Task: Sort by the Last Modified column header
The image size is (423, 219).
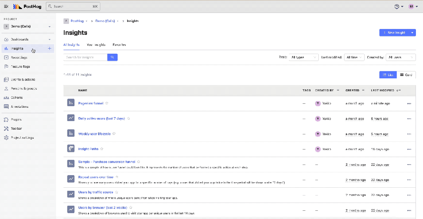Action: pos(383,90)
